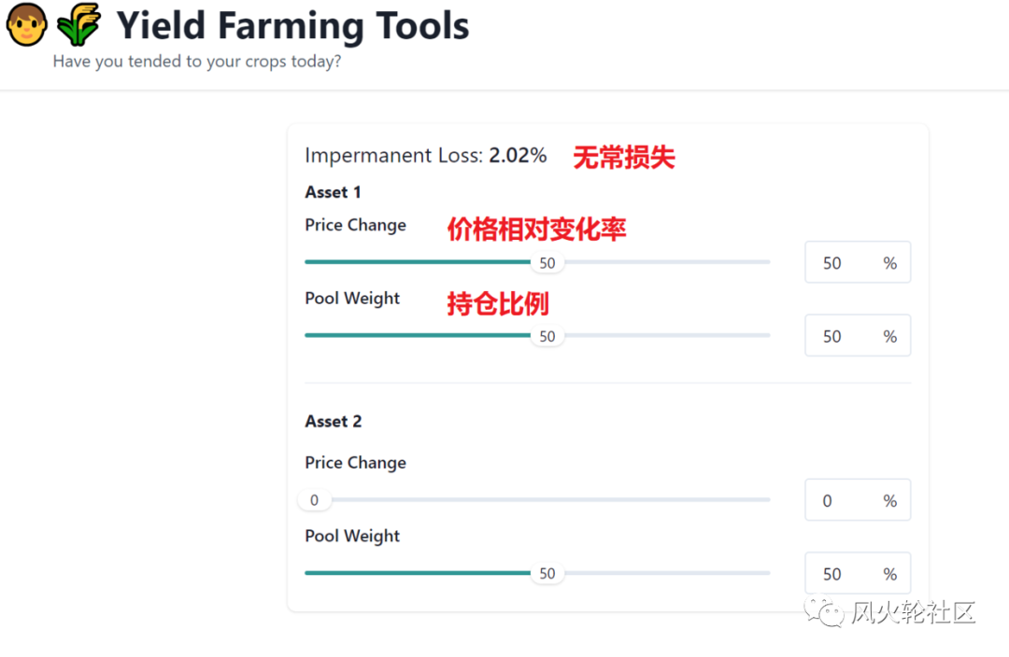Click the Asset 1 section heading

pyautogui.click(x=333, y=192)
